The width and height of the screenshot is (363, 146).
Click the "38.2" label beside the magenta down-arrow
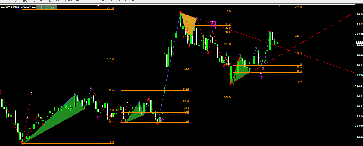(x=228, y=24)
